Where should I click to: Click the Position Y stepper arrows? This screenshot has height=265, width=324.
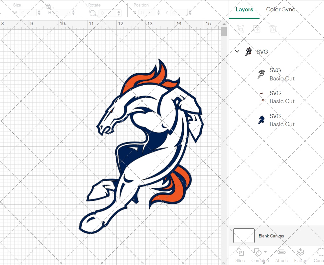pos(190,13)
